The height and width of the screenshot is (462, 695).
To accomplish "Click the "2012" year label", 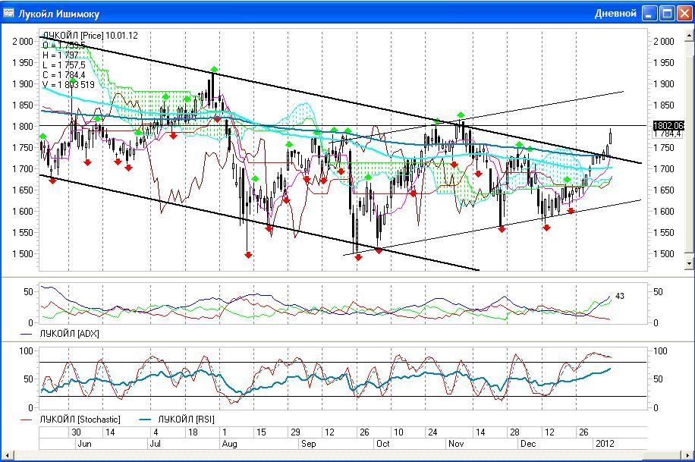I will point(605,444).
